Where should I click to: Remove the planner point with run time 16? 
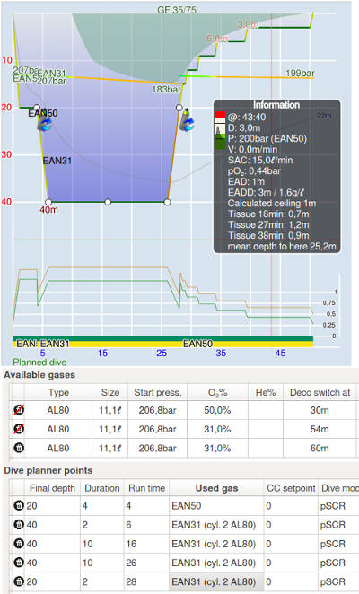18,543
